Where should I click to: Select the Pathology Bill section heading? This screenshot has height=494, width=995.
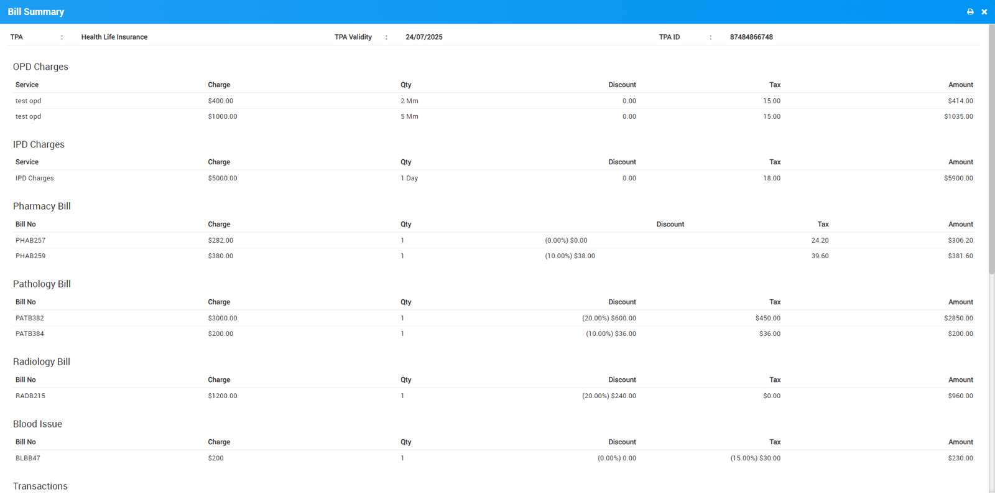[42, 284]
